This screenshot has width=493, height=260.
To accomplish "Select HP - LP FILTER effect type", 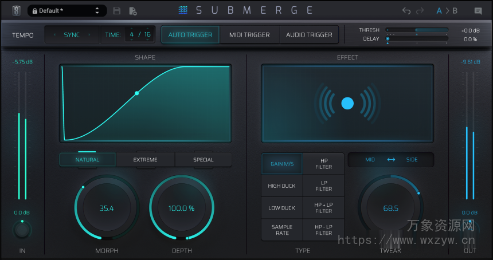I will point(323,230).
